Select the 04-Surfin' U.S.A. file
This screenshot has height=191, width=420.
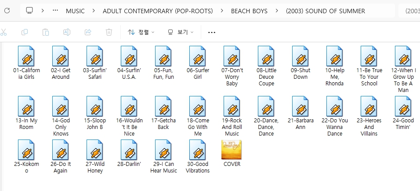pyautogui.click(x=129, y=63)
